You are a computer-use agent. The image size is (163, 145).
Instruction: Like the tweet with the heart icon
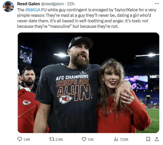pyautogui.click(x=85, y=139)
